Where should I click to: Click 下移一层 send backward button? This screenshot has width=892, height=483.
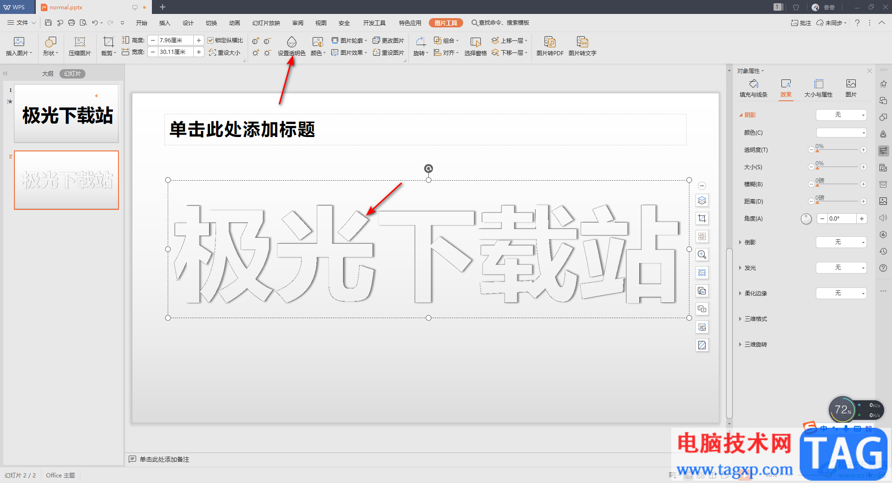tap(510, 52)
